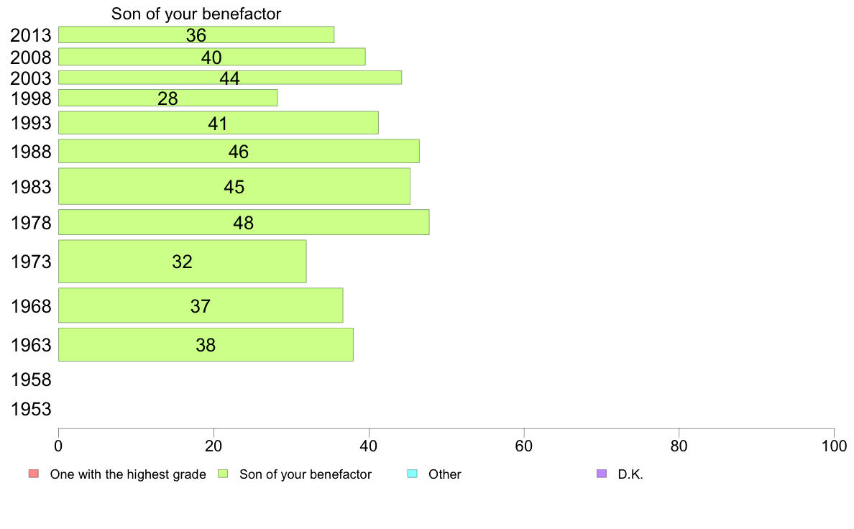Click the green 'Son of your benefactor' legend swatch
The image size is (854, 529).
223,474
